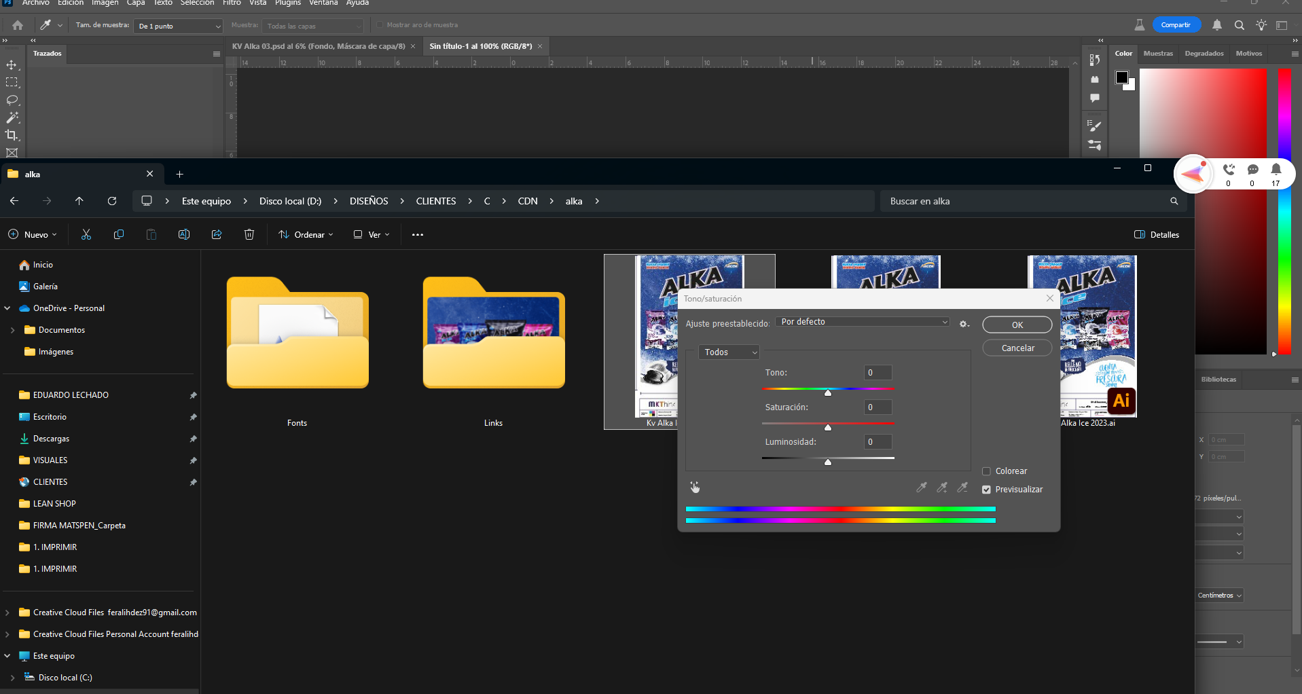Screen dimensions: 1302x694
Task: Open the Ordenar dropdown in Explorer
Action: click(306, 234)
